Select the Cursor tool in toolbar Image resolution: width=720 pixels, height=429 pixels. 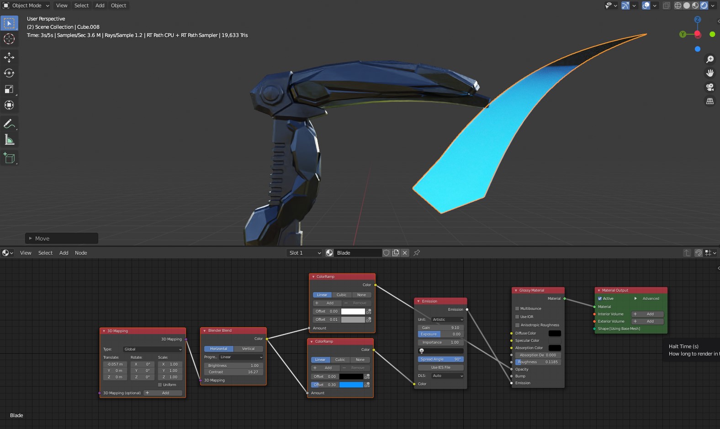pyautogui.click(x=9, y=39)
